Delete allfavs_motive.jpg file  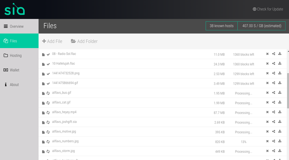tap(267, 131)
